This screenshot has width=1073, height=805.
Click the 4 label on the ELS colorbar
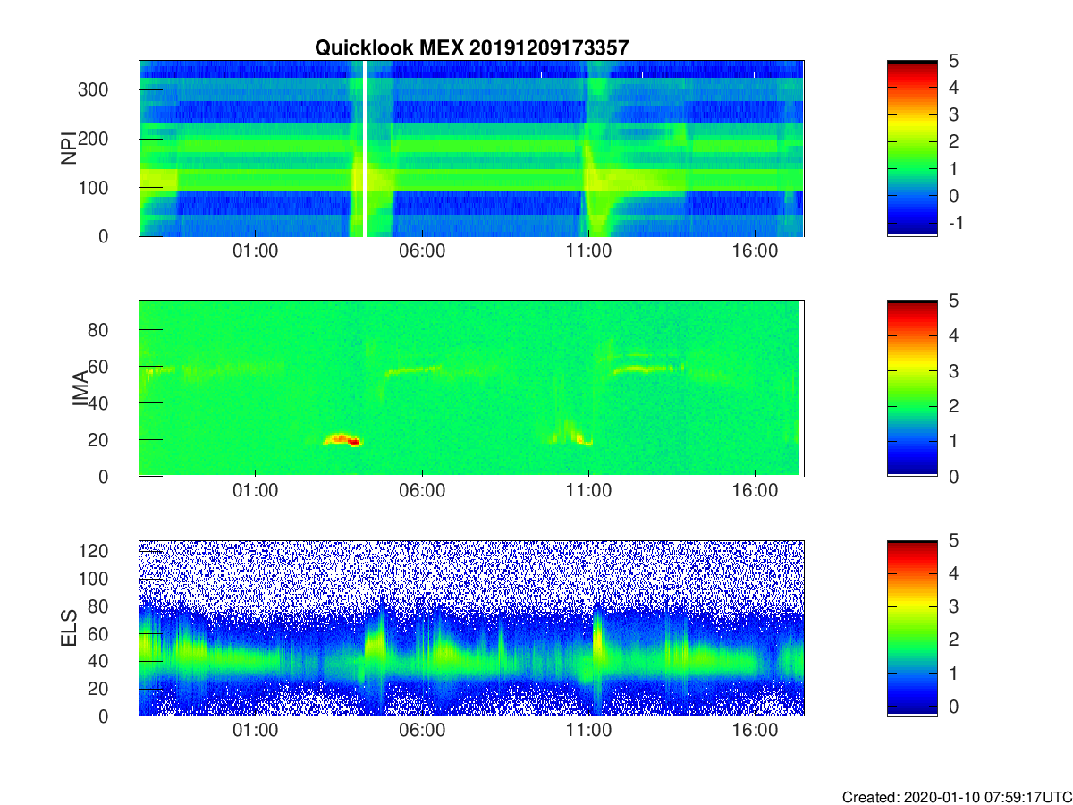pos(952,573)
